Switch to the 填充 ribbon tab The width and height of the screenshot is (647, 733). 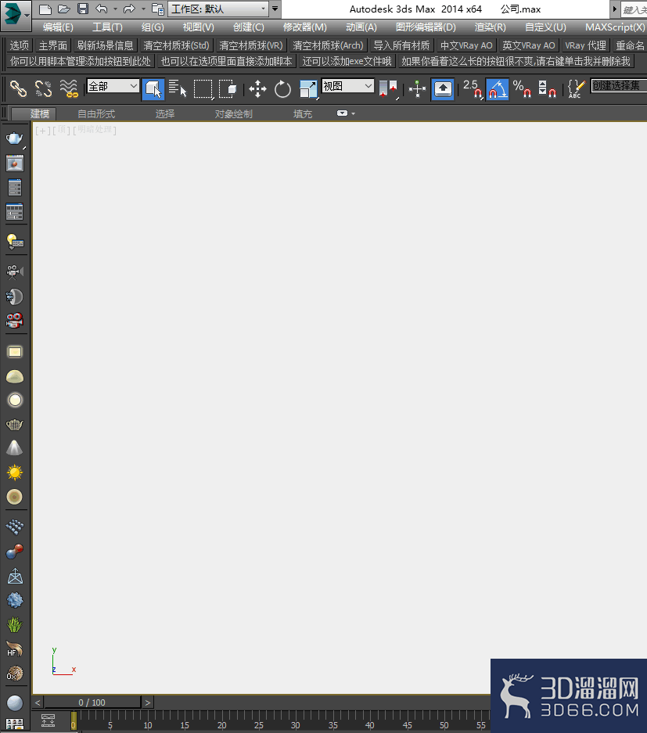click(303, 113)
